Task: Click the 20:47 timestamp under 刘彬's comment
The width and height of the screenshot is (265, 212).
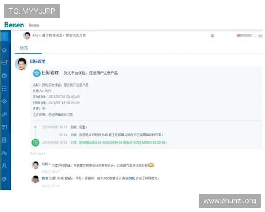Action: tap(50, 172)
